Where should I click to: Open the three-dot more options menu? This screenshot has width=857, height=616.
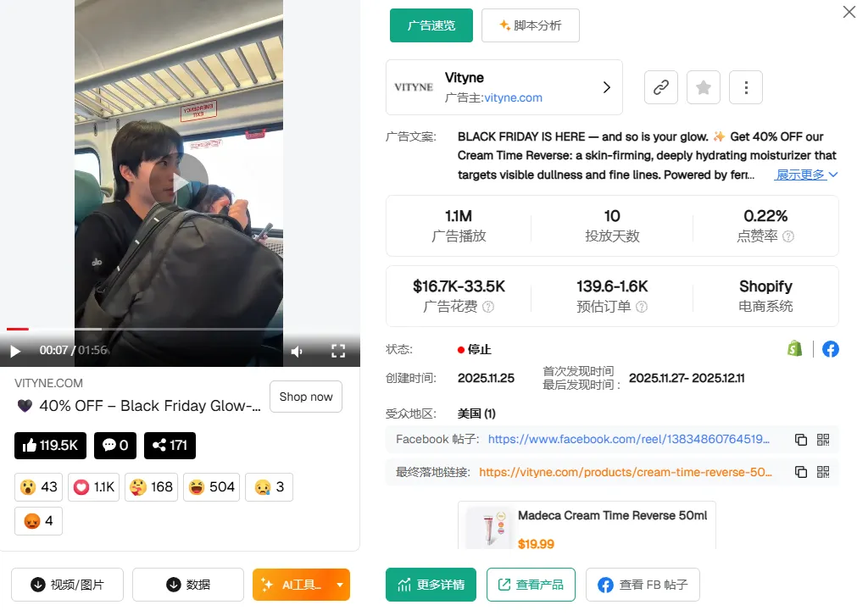746,87
